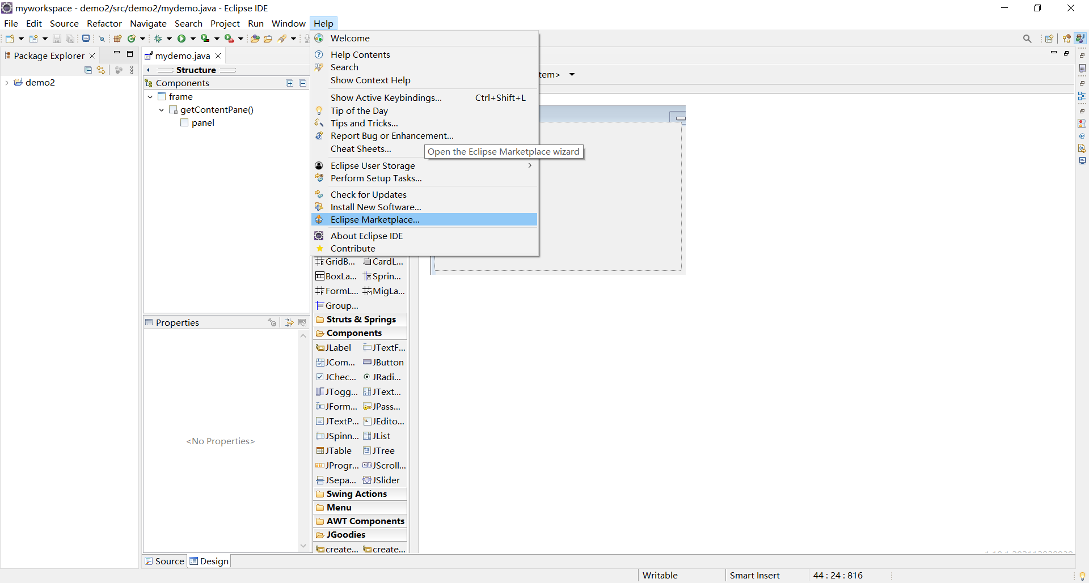Start debugging with the Debug toolbar icon
1089x583 pixels.
click(x=159, y=39)
